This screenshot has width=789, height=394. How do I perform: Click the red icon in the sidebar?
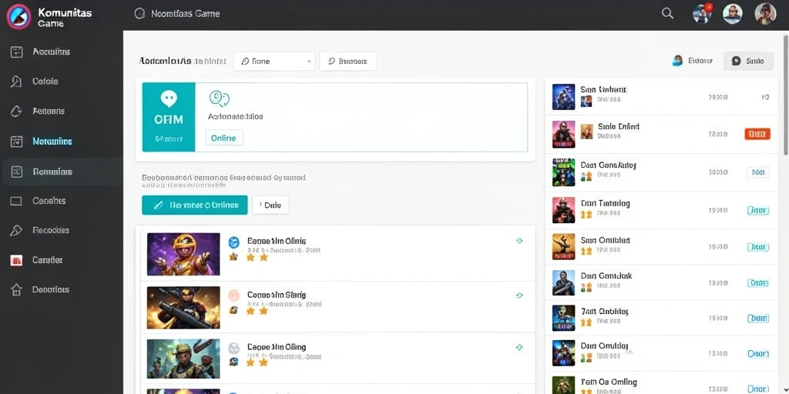pyautogui.click(x=16, y=260)
